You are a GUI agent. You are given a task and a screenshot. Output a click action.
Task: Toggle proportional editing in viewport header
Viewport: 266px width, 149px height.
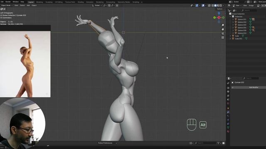coord(117,5)
